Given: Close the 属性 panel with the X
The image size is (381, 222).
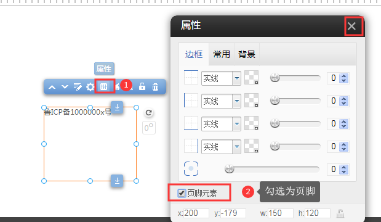Looking at the screenshot, I should click(x=351, y=26).
